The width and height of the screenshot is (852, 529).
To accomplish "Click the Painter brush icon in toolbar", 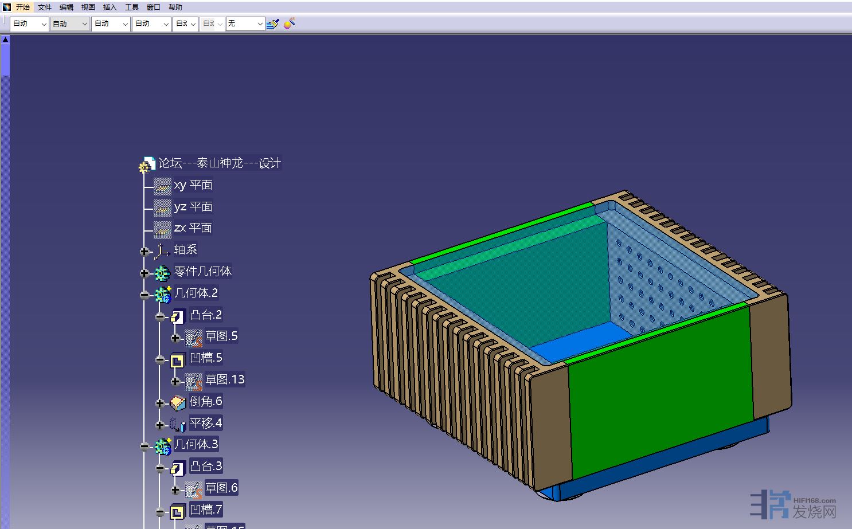I will point(273,23).
